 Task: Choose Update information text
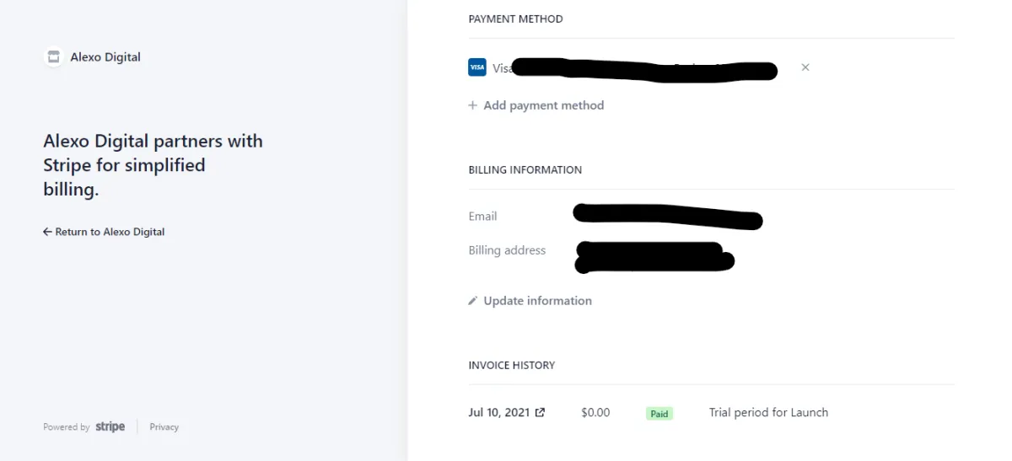[x=538, y=301]
